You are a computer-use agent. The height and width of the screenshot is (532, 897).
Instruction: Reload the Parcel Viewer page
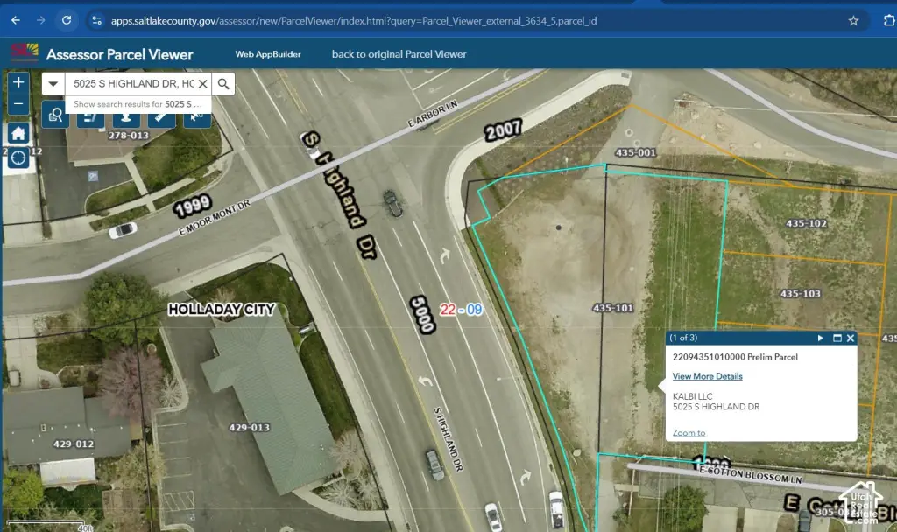click(x=67, y=21)
